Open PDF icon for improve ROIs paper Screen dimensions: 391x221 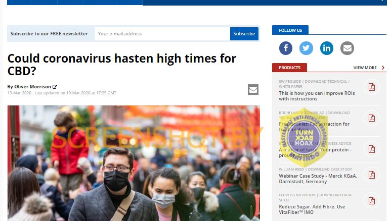(372, 87)
